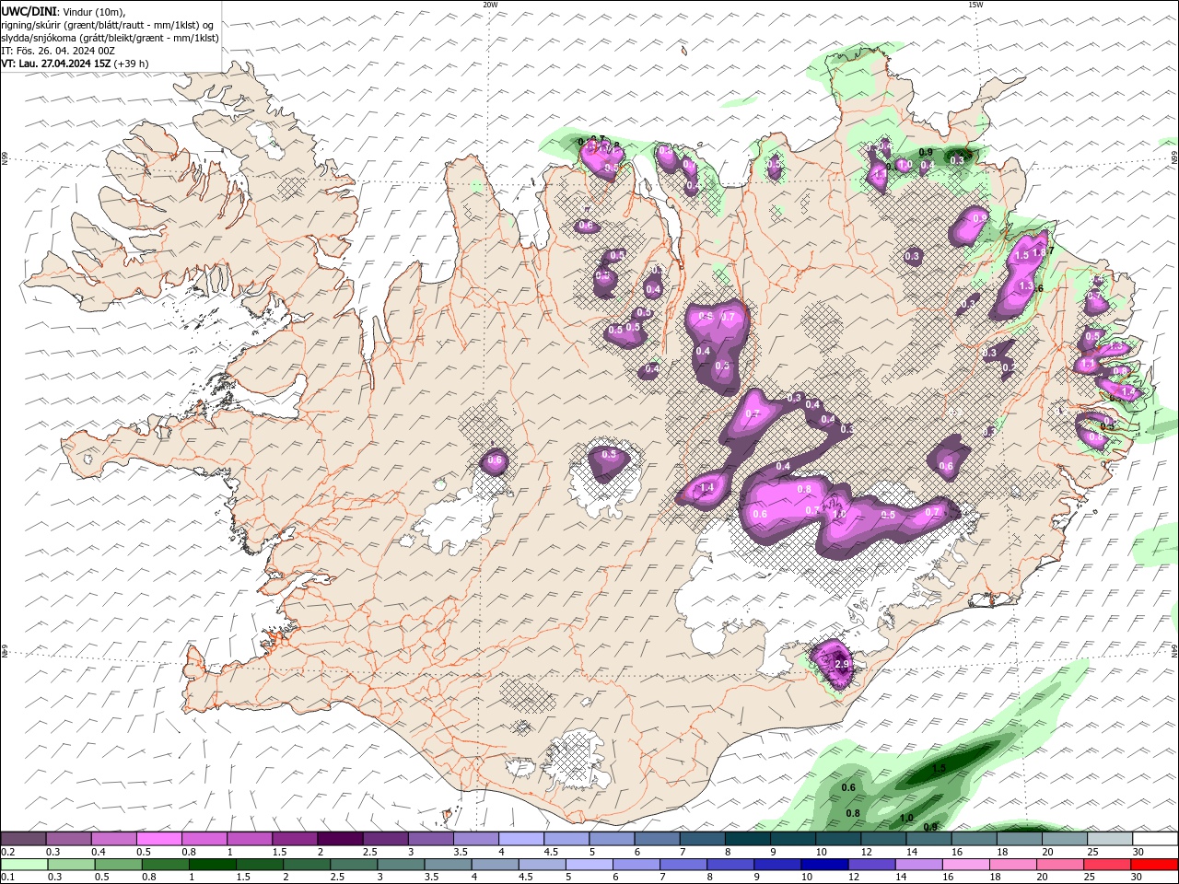Select initial time 'IT: Fös. 26. 04. 2024 00Z'

[57, 51]
